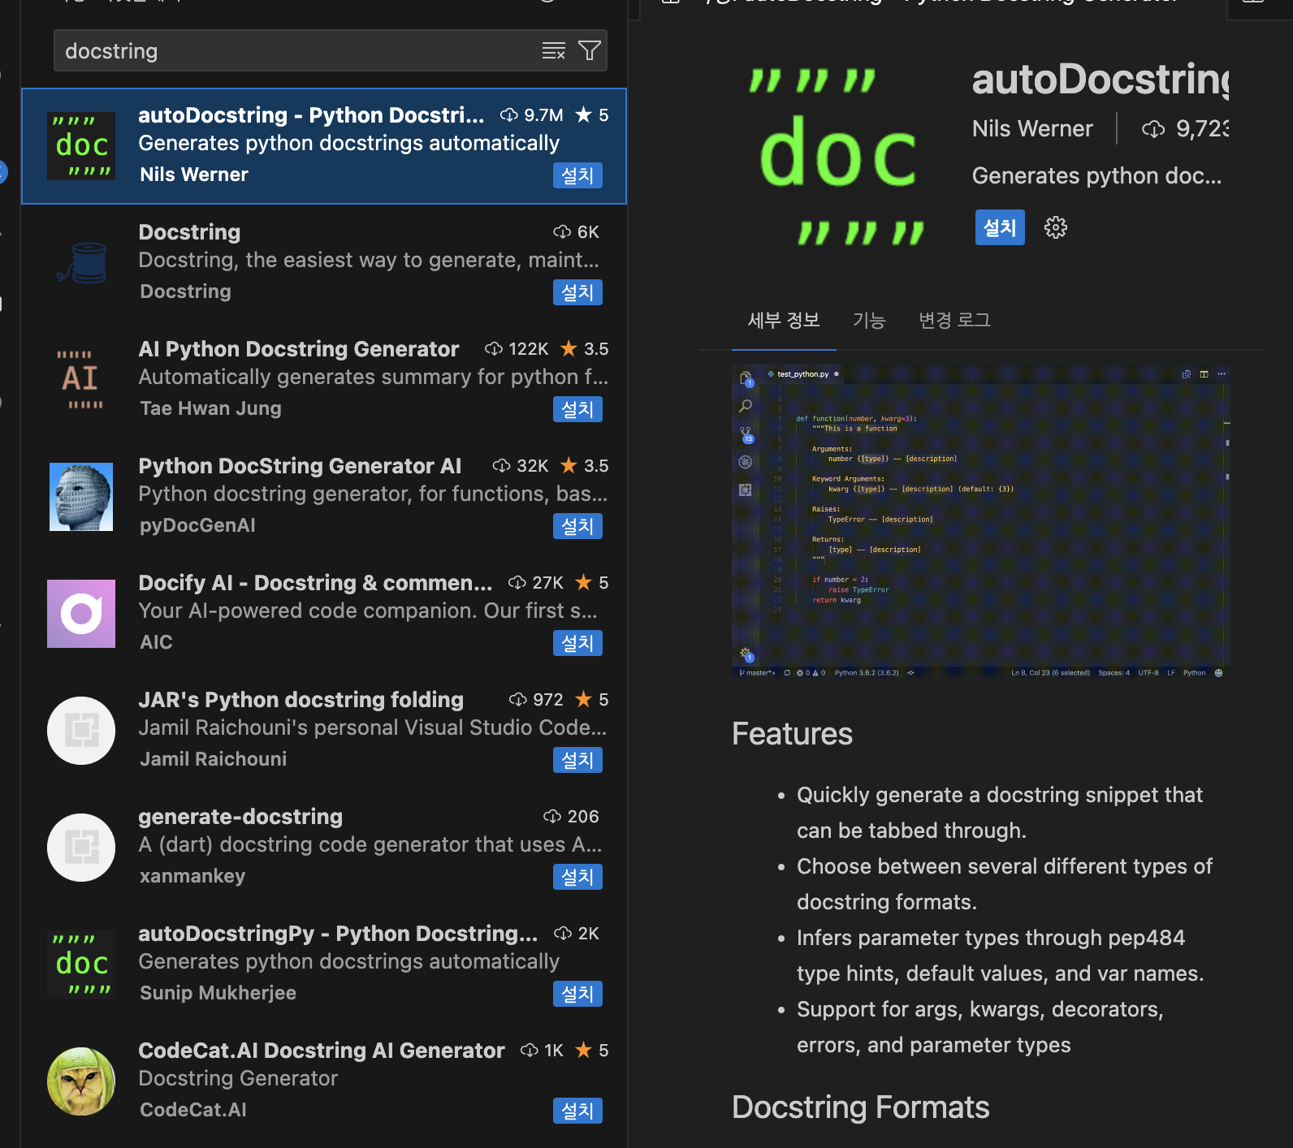Click the Docstring thread spool icon
Screen dimensions: 1293x1148
tap(81, 263)
